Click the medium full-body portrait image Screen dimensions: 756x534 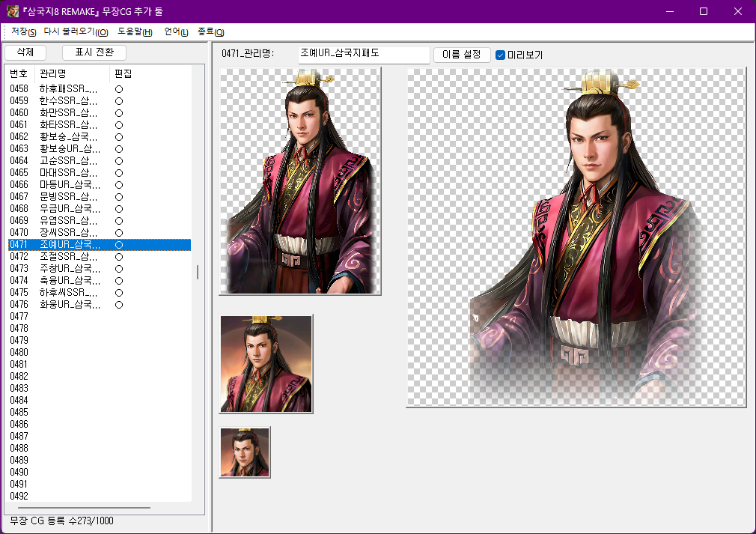[300, 181]
